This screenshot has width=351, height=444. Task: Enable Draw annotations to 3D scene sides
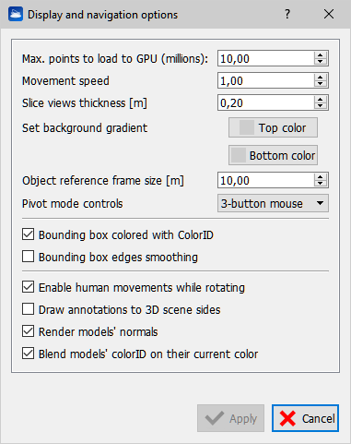point(28,309)
